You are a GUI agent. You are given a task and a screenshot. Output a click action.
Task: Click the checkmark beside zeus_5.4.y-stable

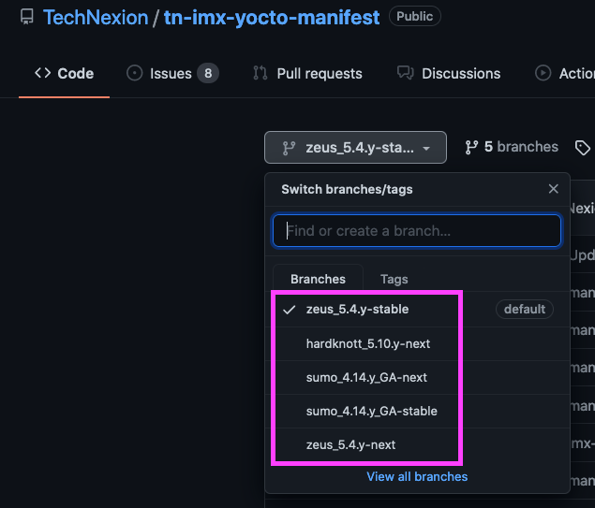(x=290, y=310)
